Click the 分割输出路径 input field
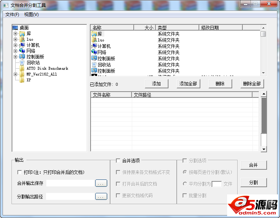280x218 pixels. pyautogui.click(x=70, y=196)
